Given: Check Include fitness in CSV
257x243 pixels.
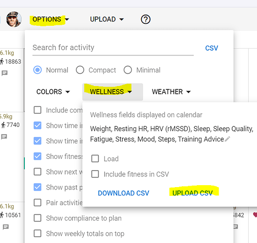Looking at the screenshot, I should tap(95, 174).
